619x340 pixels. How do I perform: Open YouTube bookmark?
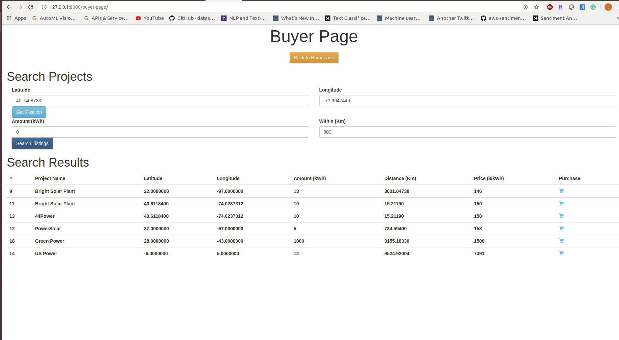(x=150, y=18)
